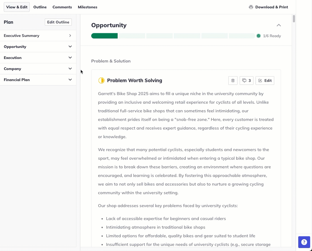The height and width of the screenshot is (251, 312).
Task: Click the vertical scrollbar on the right edge
Action: [x=294, y=19]
